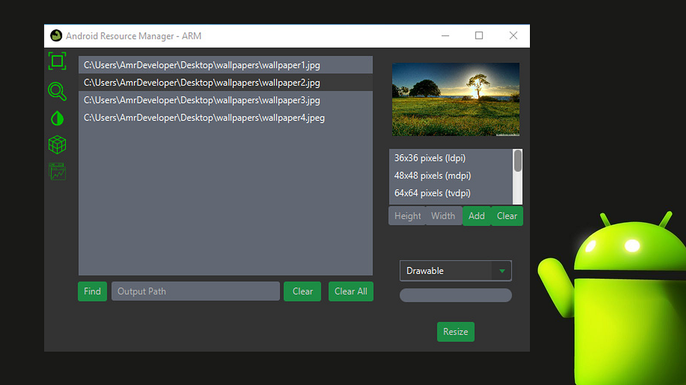
Task: Click the progress bar under the Drawable dropdown
Action: click(455, 295)
